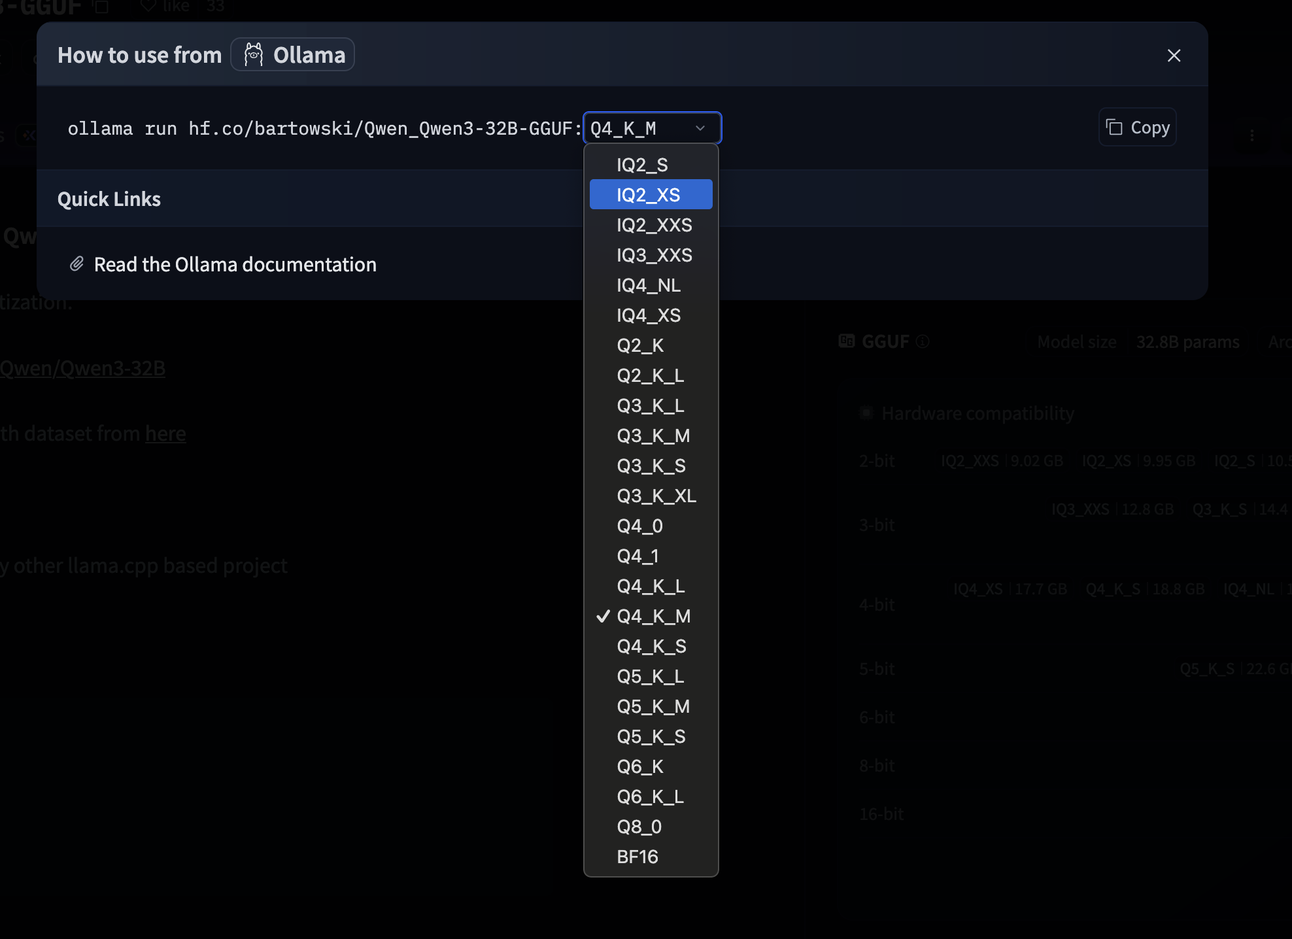The image size is (1292, 939).
Task: Click the GGUF info icon in background page
Action: point(923,341)
